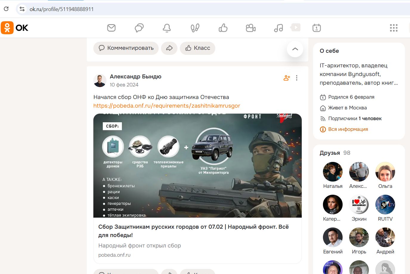The height and width of the screenshot is (274, 410).
Task: Reload the page in the browser
Action: [x=6, y=9]
